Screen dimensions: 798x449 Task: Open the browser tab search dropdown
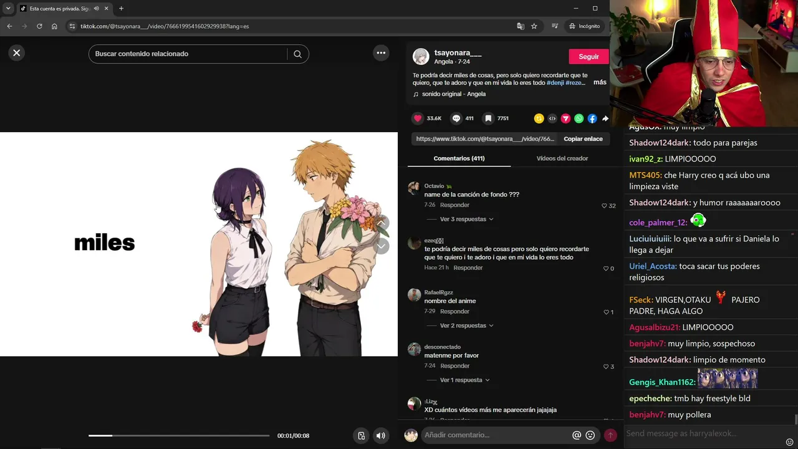click(8, 9)
